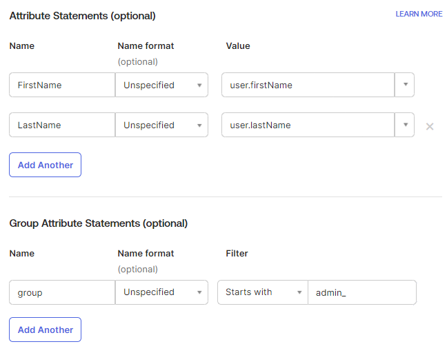Expand the user.firstName value dropdown arrow
Image resolution: width=447 pixels, height=353 pixels.
405,85
